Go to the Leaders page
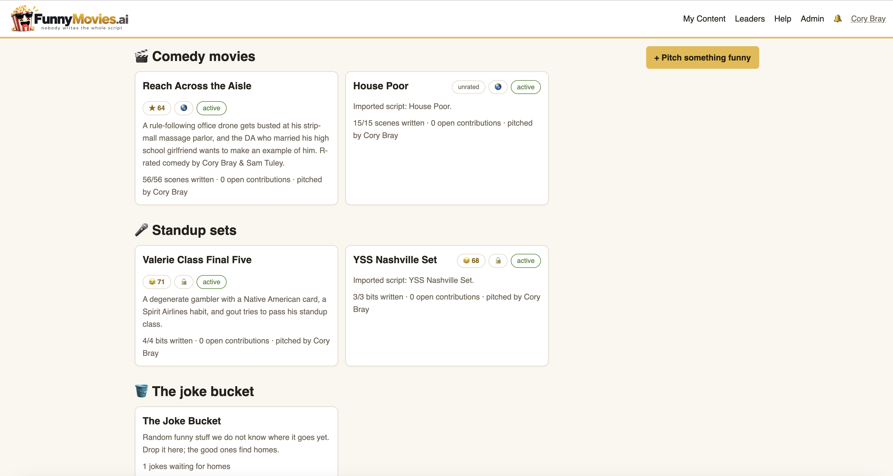Screen dimensions: 893x476 click(x=749, y=19)
